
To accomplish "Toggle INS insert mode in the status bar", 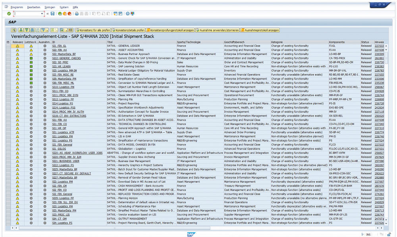I will tap(368, 234).
